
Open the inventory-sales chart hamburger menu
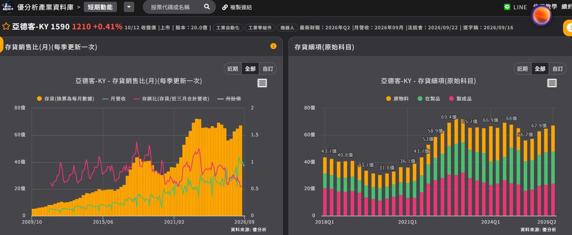click(262, 83)
